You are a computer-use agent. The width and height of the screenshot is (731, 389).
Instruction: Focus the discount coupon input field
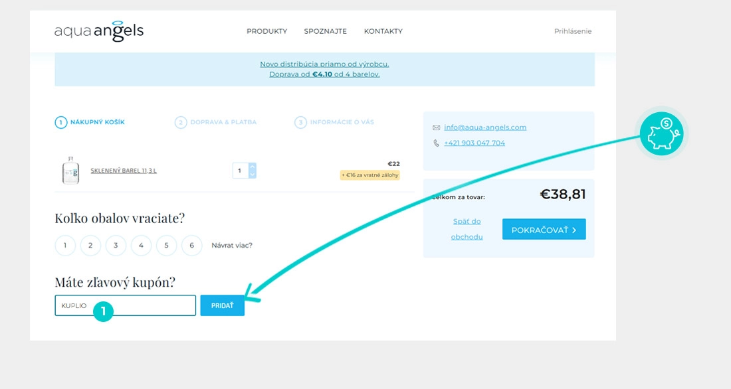tap(126, 305)
